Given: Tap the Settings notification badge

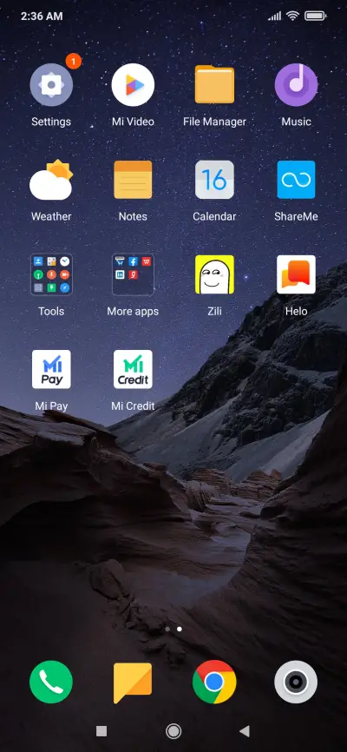Looking at the screenshot, I should pos(74,61).
